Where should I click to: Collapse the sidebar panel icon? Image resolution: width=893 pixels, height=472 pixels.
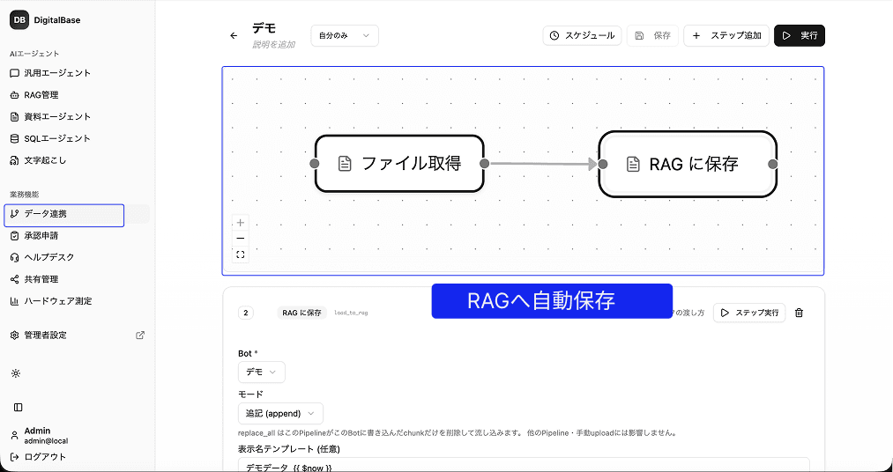tap(19, 407)
